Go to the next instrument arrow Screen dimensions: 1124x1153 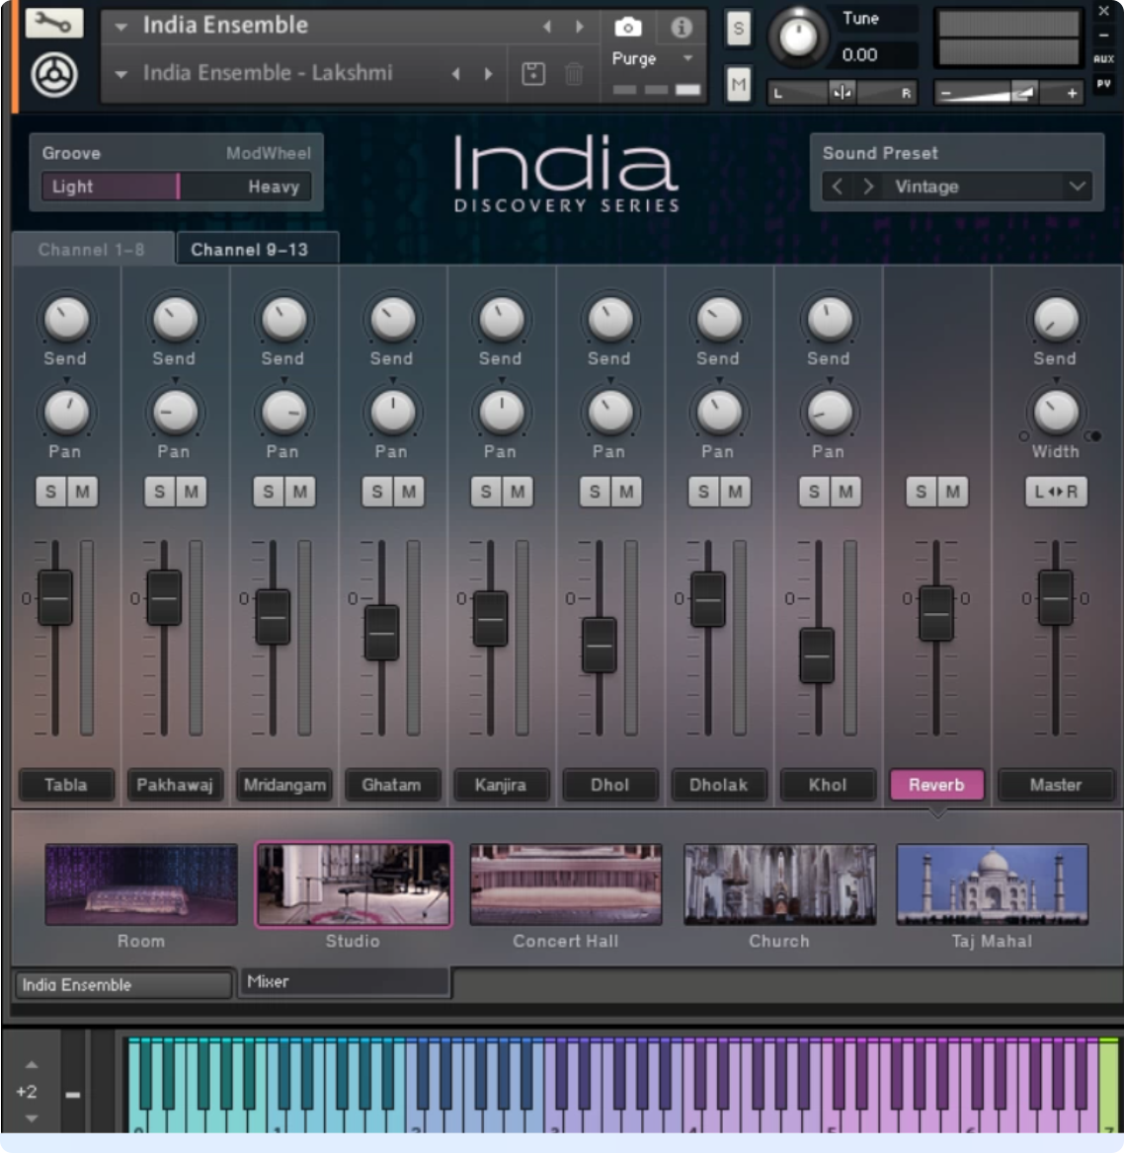pos(580,27)
